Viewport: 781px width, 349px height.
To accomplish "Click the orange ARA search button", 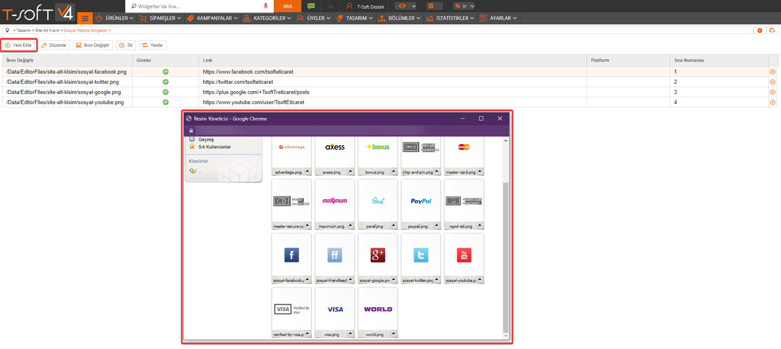I will 288,6.
